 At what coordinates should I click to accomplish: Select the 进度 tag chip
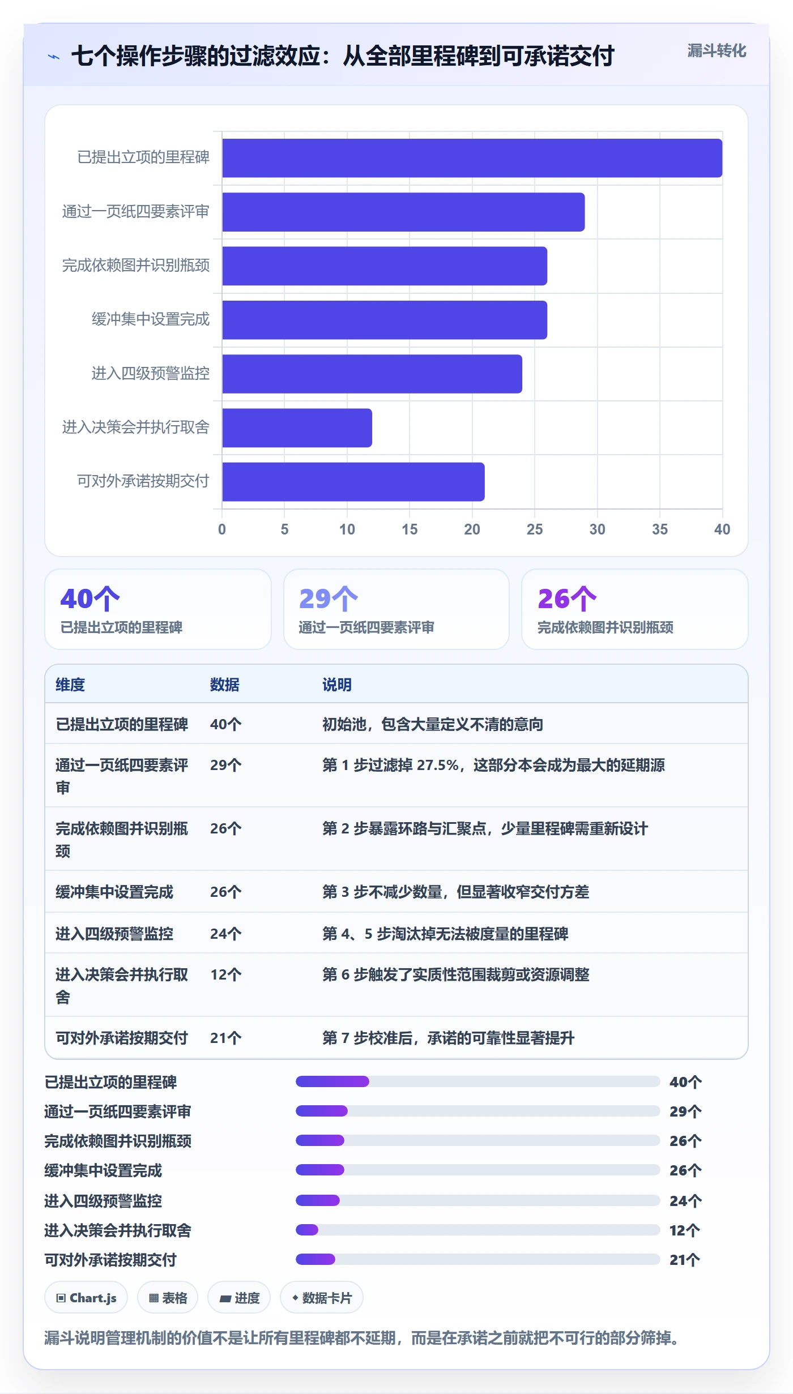click(239, 1298)
